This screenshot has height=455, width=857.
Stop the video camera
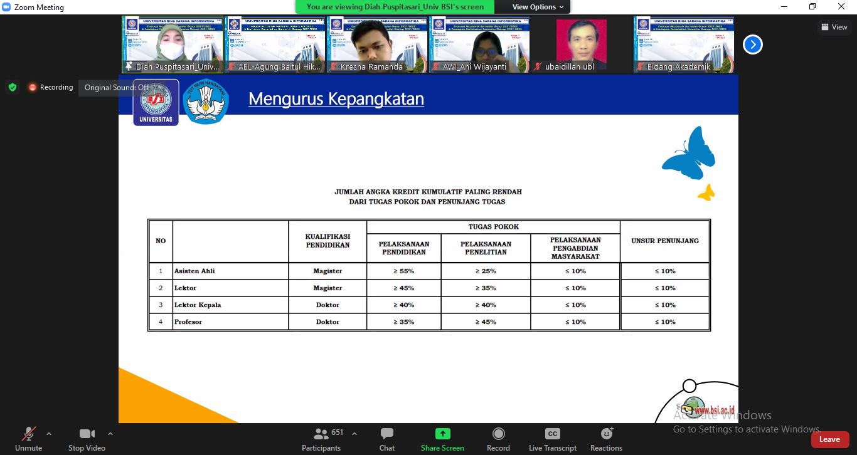(87, 439)
